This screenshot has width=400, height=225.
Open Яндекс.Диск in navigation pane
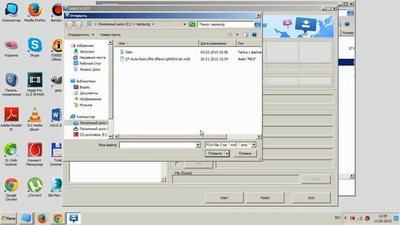click(x=90, y=69)
